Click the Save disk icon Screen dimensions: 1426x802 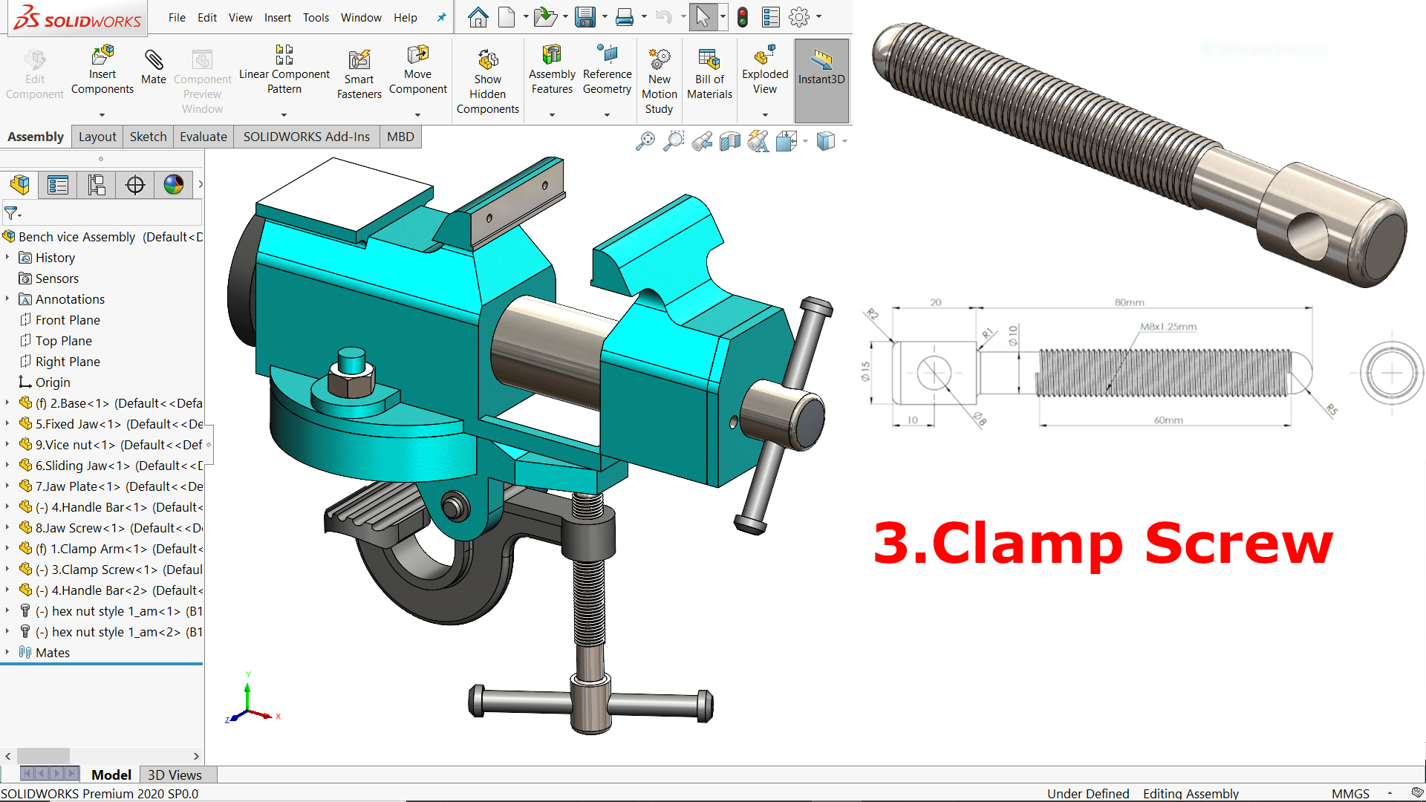[585, 17]
